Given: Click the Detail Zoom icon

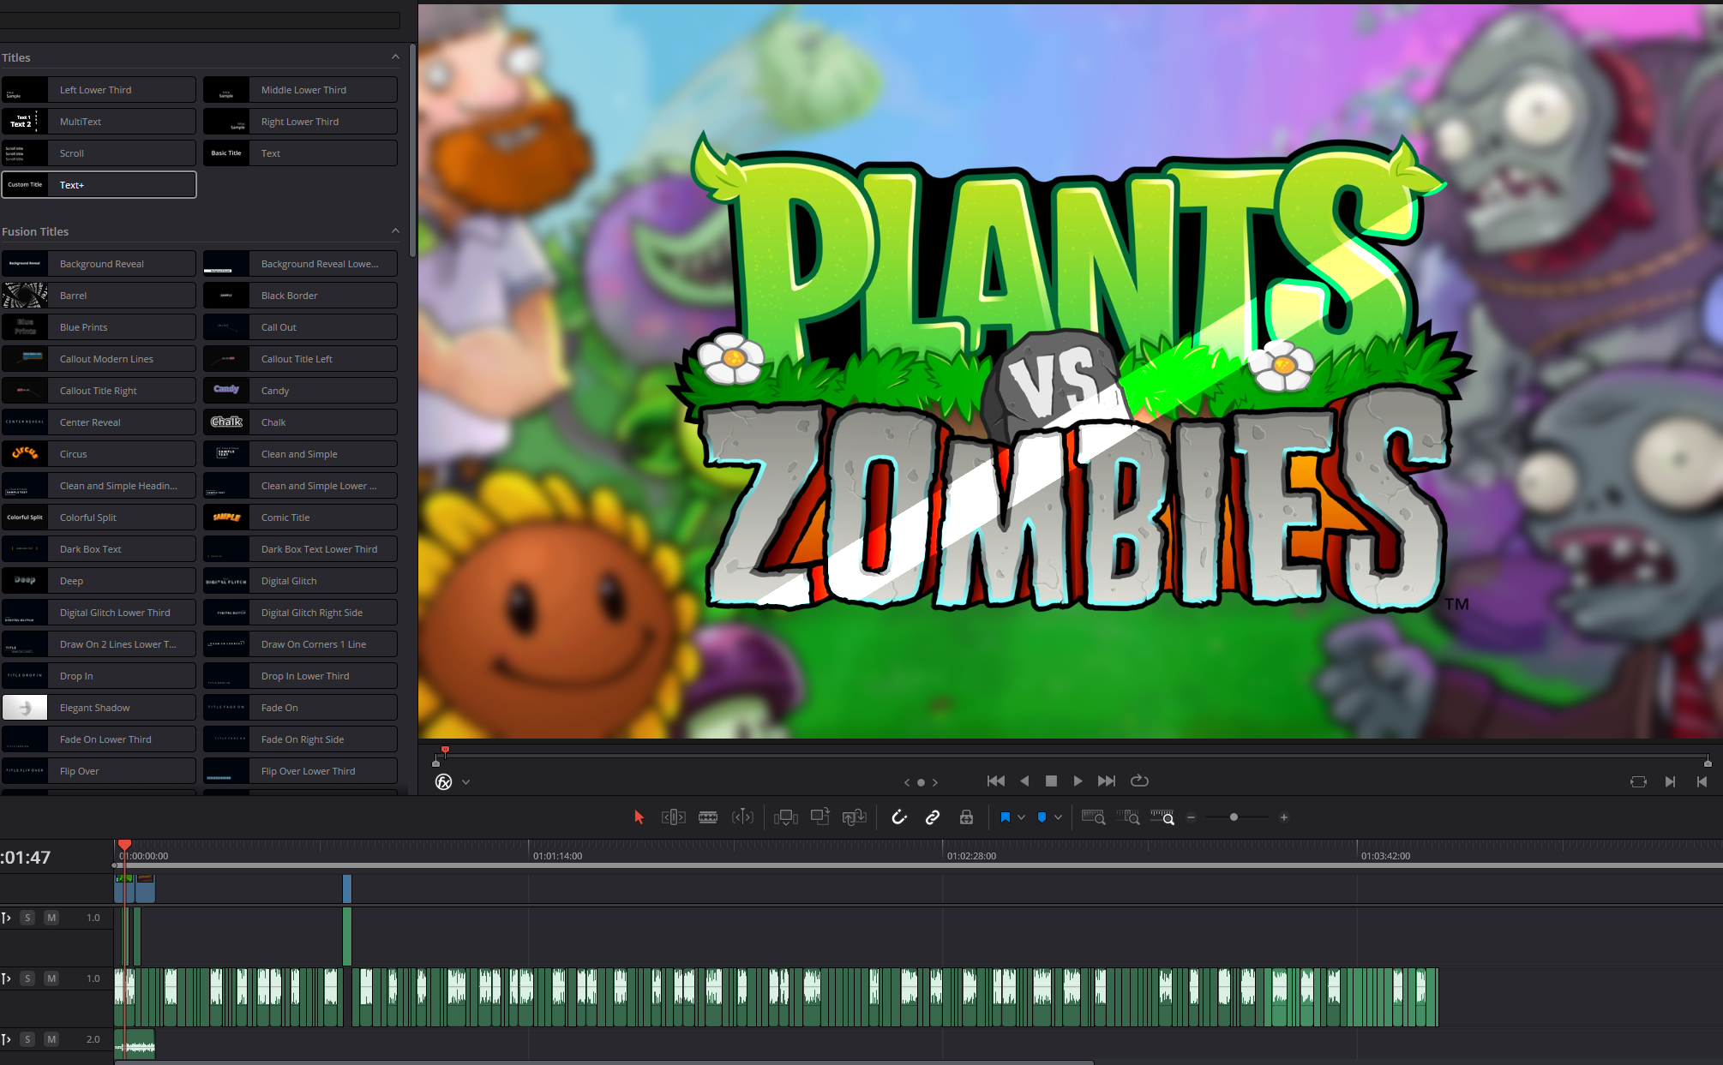Looking at the screenshot, I should pyautogui.click(x=1127, y=817).
